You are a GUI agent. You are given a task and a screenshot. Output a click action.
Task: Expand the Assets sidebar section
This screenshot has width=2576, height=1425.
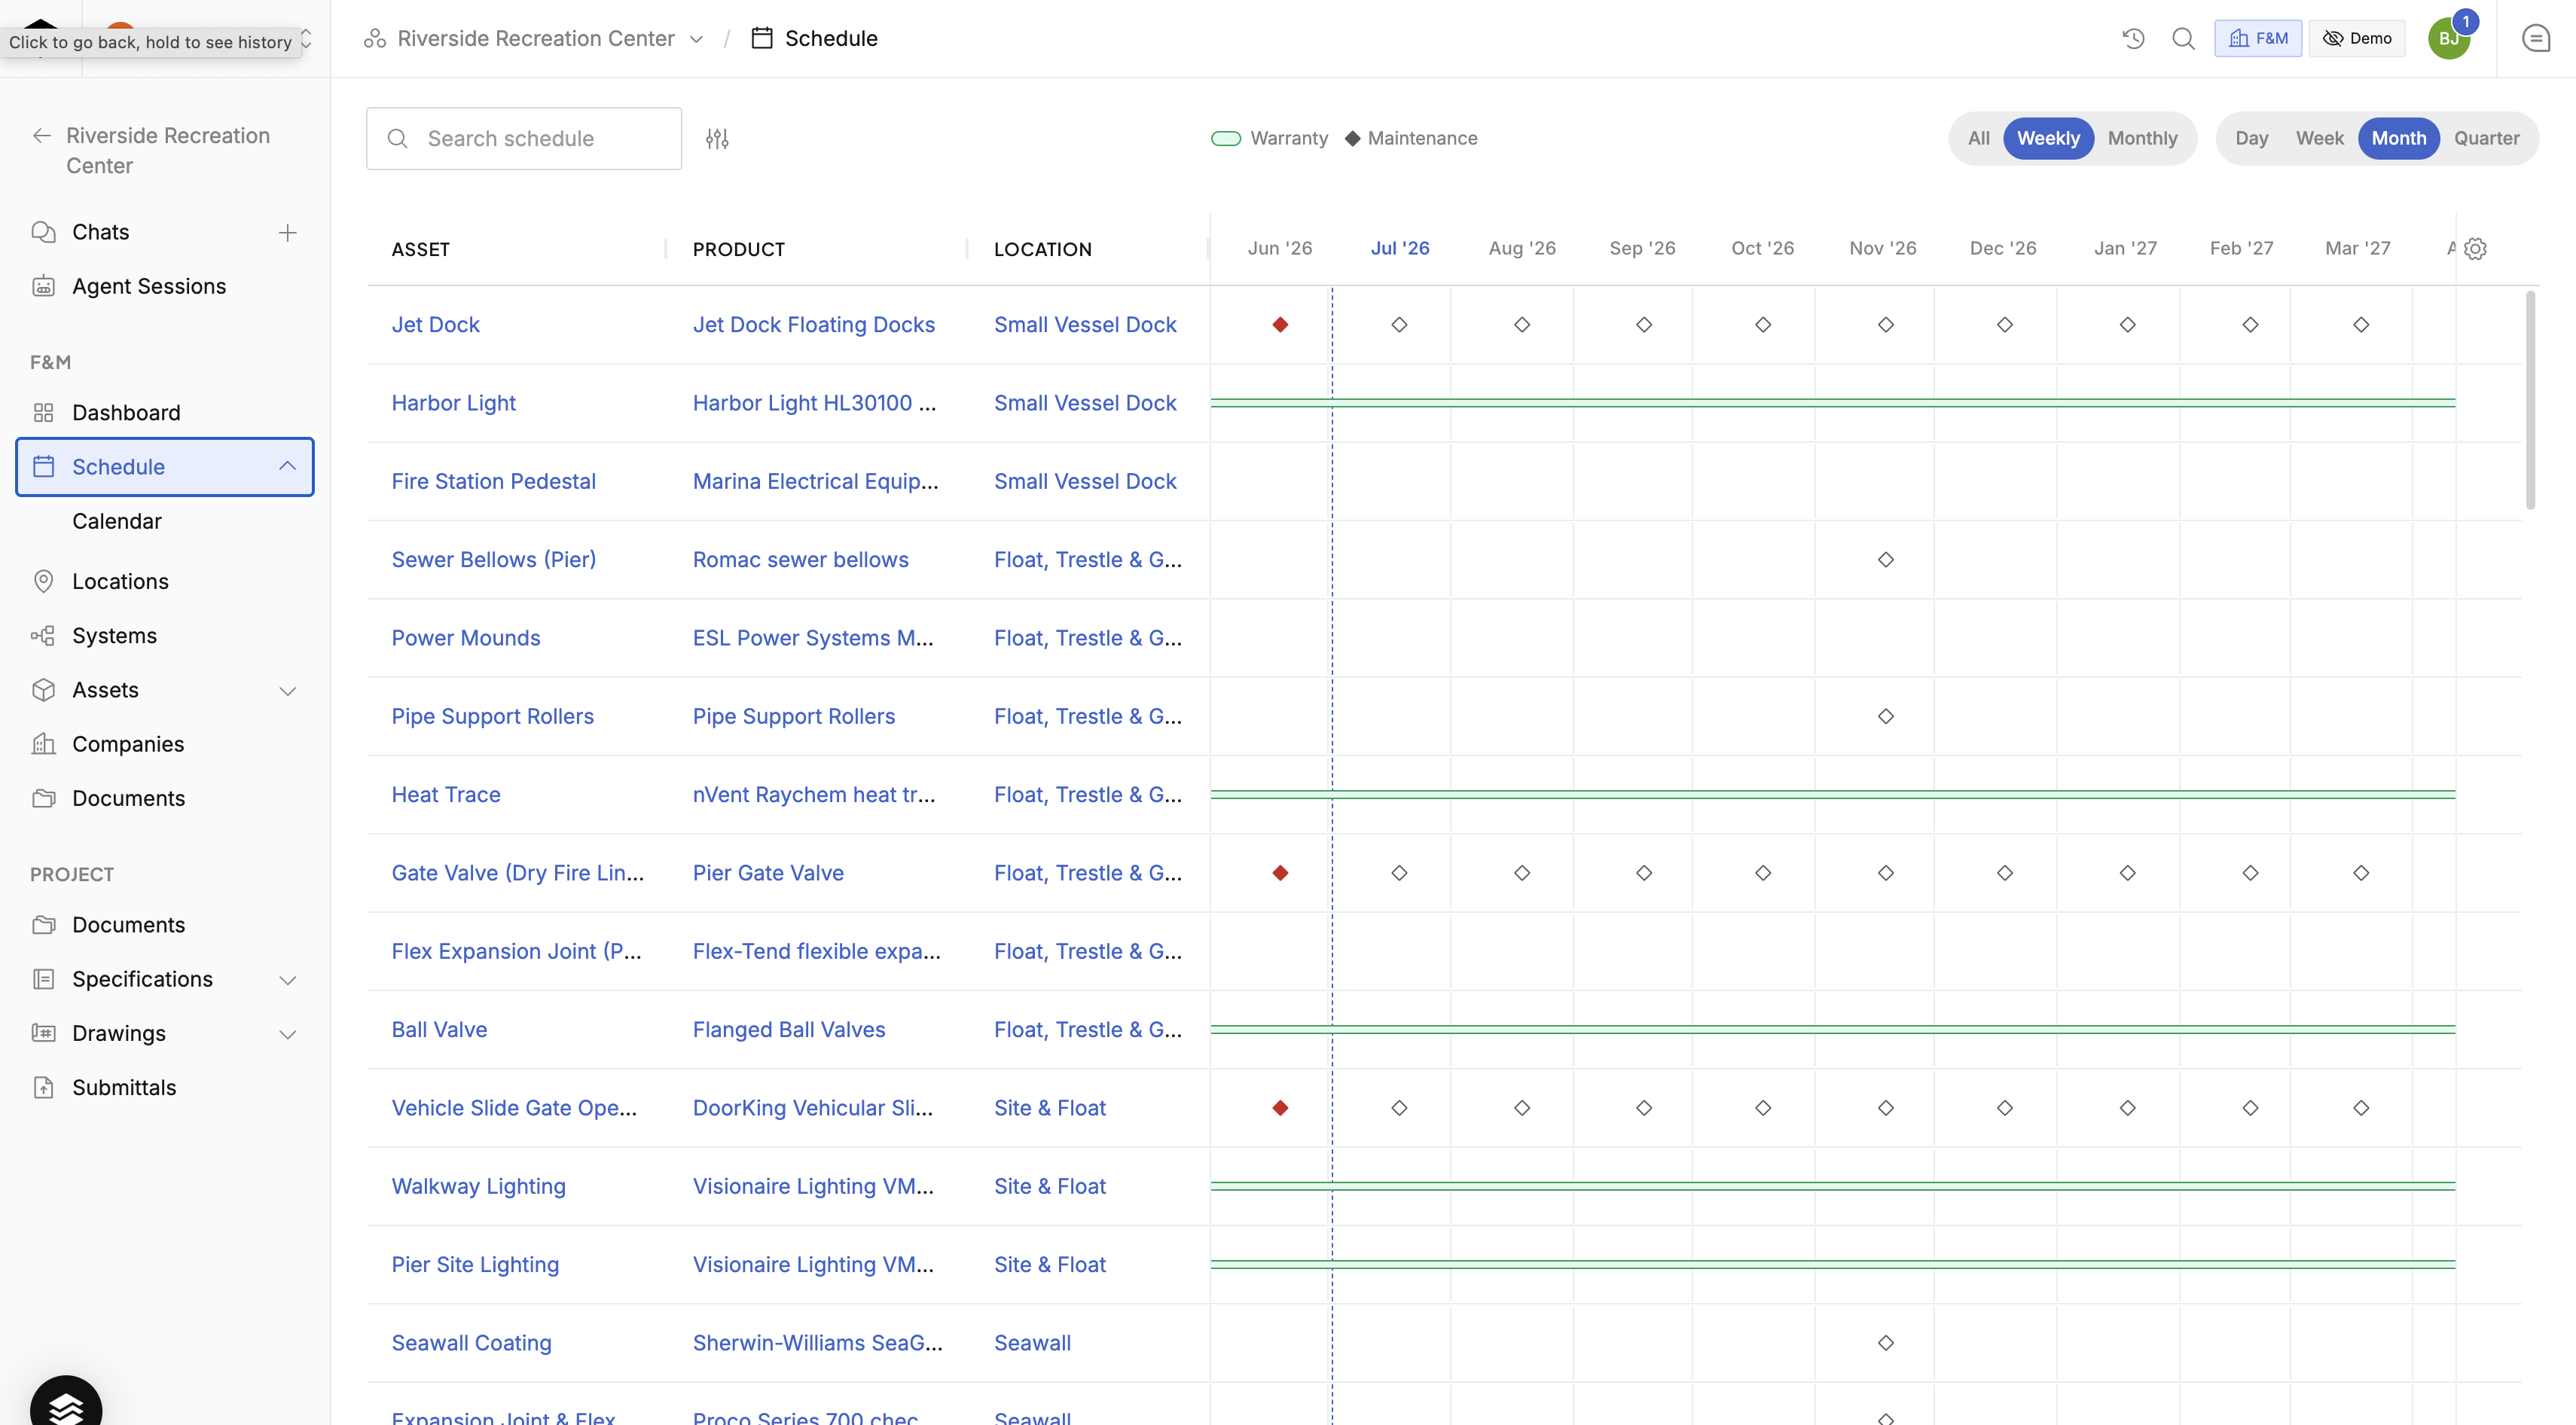tap(287, 691)
